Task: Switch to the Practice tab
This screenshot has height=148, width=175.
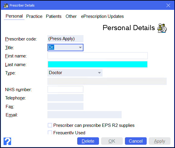Action: 34,16
